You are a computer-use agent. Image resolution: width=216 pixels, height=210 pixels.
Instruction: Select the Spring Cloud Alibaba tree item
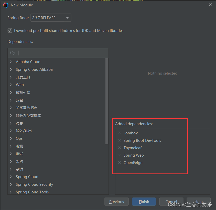coord(34,69)
